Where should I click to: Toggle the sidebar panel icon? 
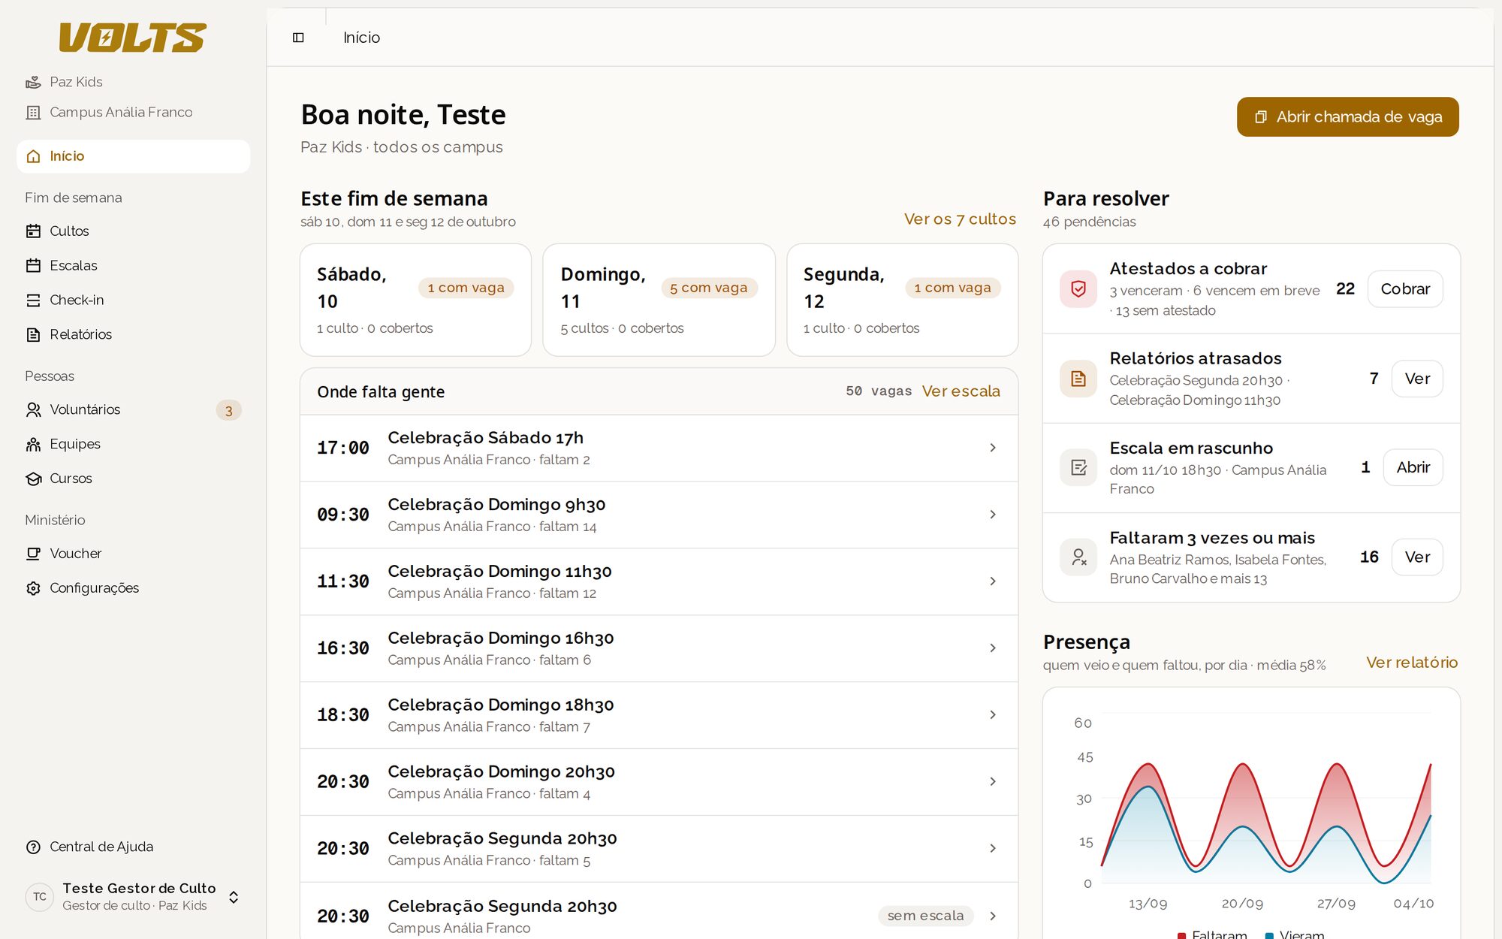pyautogui.click(x=298, y=38)
